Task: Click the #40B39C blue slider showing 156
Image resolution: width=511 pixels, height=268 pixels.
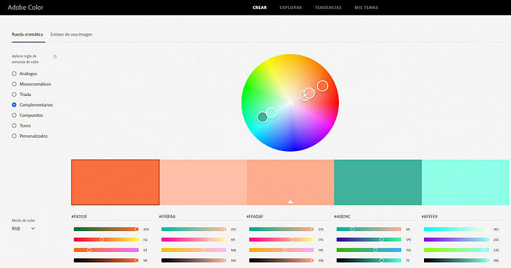Action: coord(369,250)
